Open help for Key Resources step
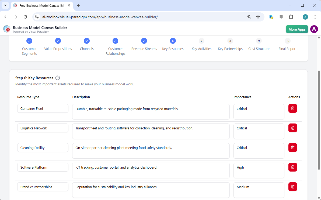 click(58, 78)
